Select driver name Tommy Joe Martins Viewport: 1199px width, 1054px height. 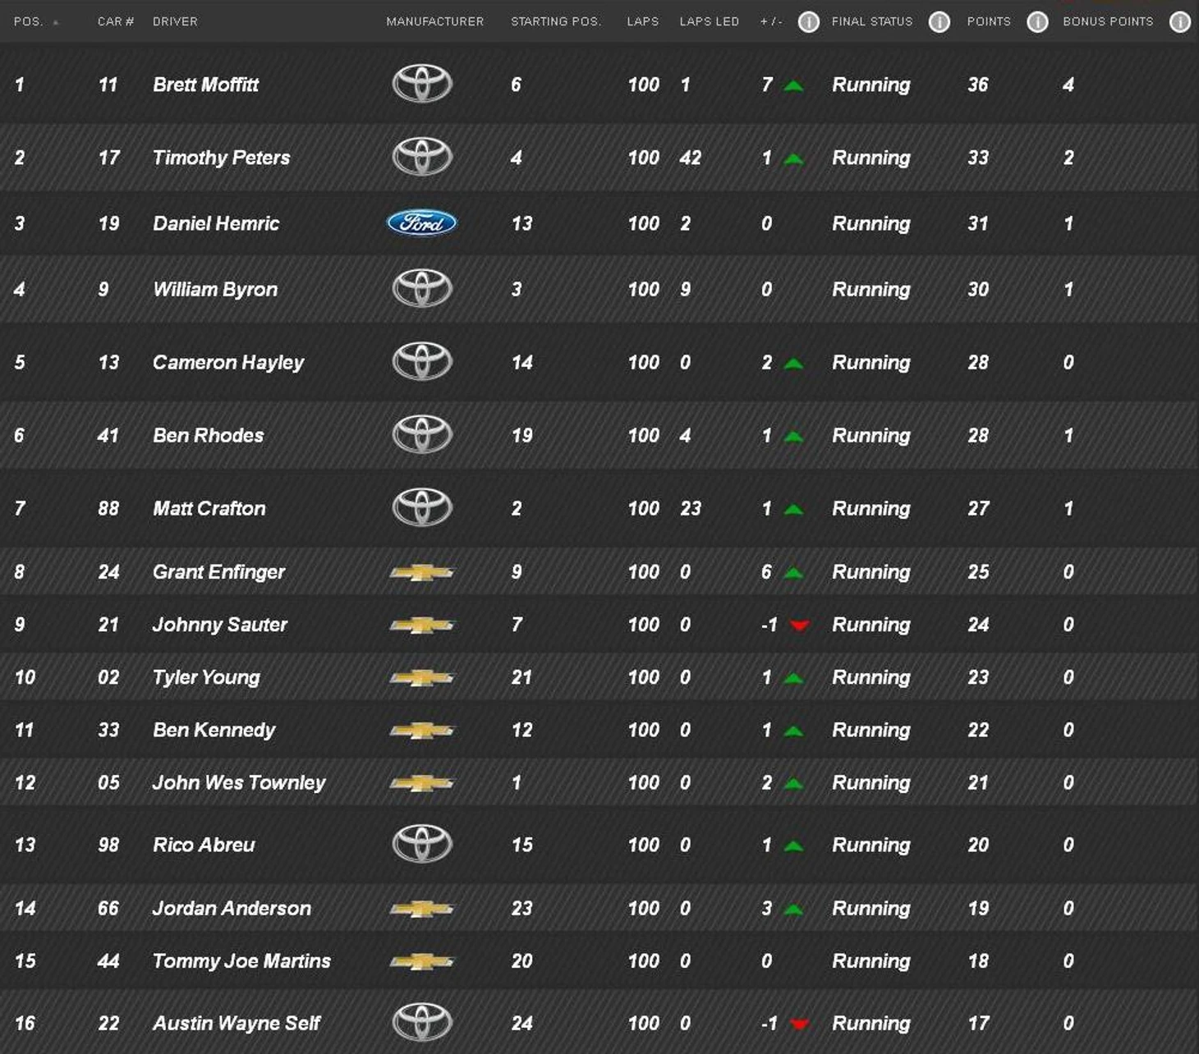(x=242, y=960)
